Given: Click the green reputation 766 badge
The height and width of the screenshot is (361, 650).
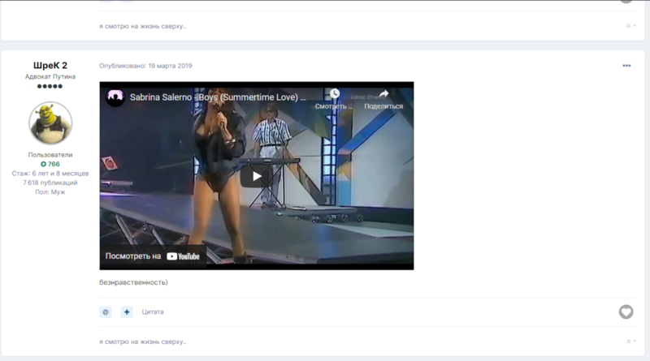Looking at the screenshot, I should click(x=50, y=164).
